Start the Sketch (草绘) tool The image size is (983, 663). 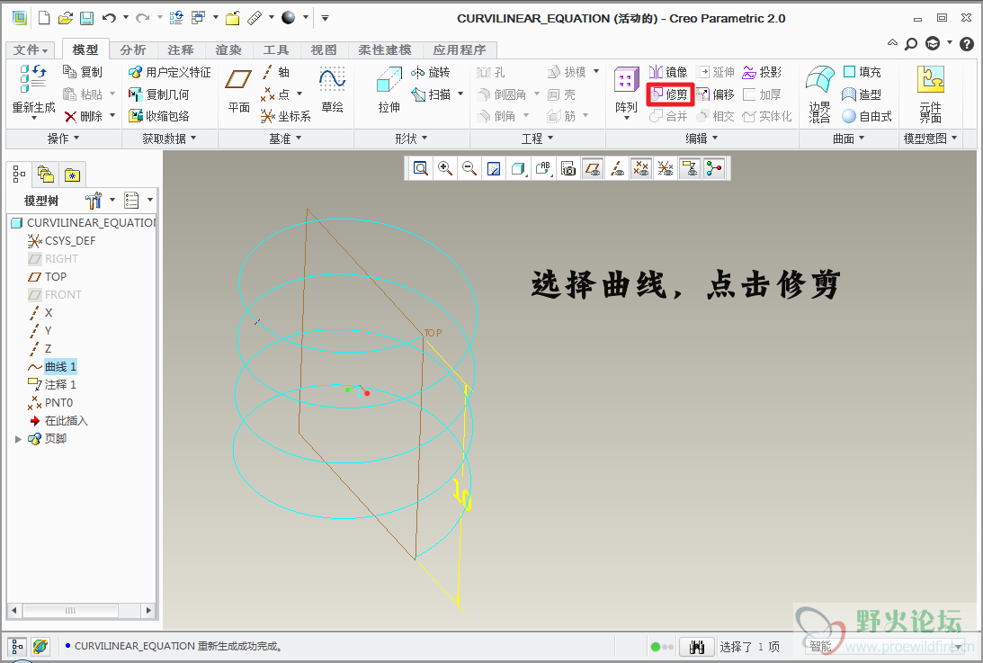point(332,91)
